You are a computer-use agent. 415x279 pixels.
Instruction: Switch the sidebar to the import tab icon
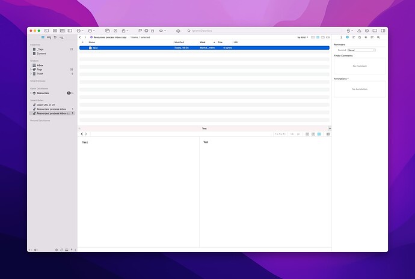click(x=55, y=37)
